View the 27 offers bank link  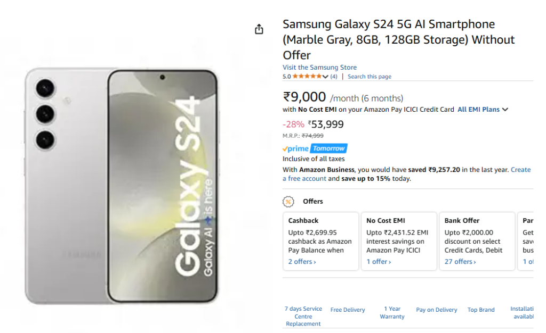[460, 262]
